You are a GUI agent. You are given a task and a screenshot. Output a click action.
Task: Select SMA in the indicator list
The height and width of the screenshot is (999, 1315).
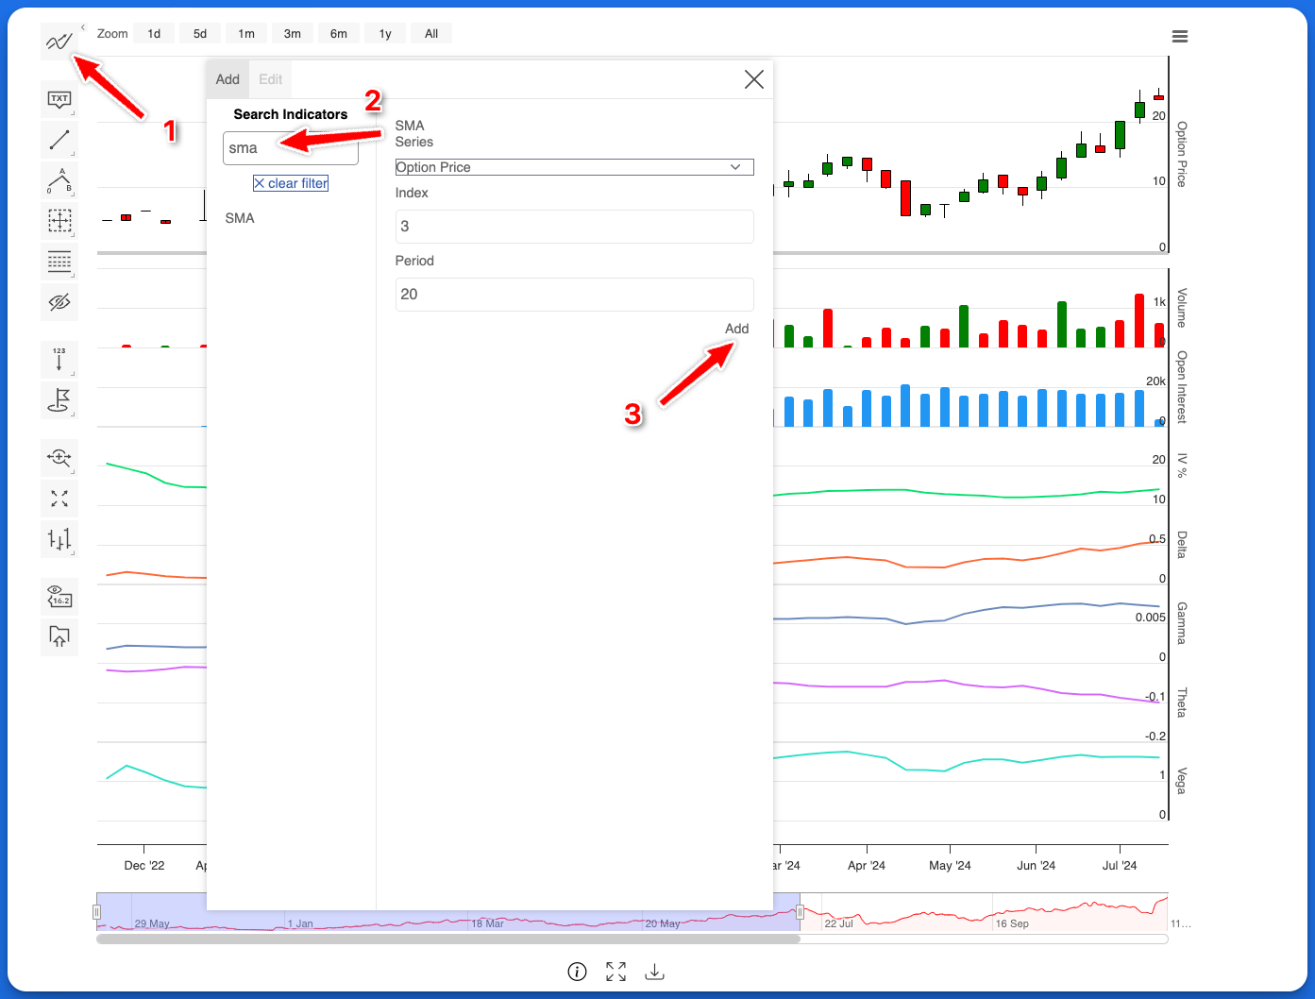click(240, 218)
